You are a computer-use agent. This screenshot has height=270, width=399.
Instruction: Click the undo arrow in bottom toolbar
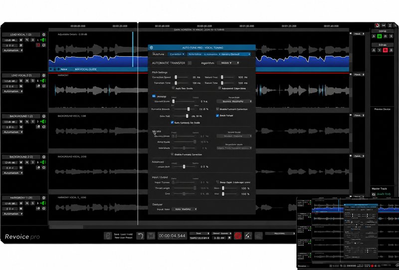pyautogui.click(x=140, y=236)
